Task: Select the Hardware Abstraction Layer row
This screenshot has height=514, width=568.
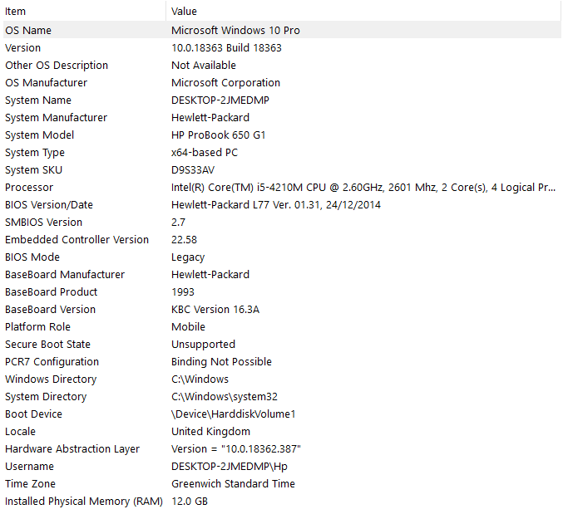Action: [x=72, y=448]
